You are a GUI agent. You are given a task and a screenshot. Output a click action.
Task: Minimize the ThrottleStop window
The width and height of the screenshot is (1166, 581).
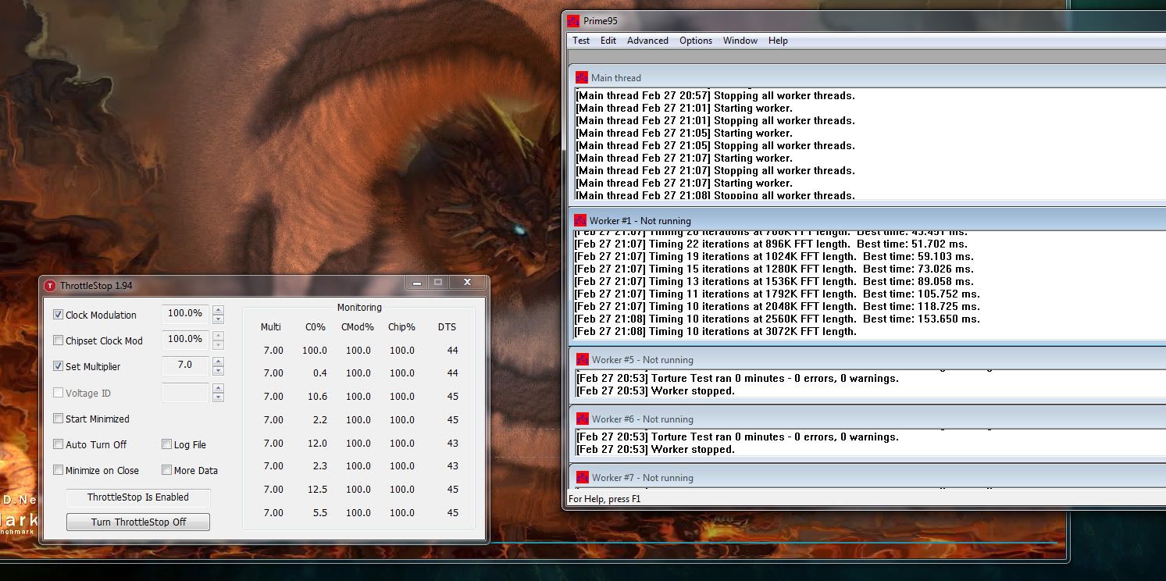click(x=417, y=282)
